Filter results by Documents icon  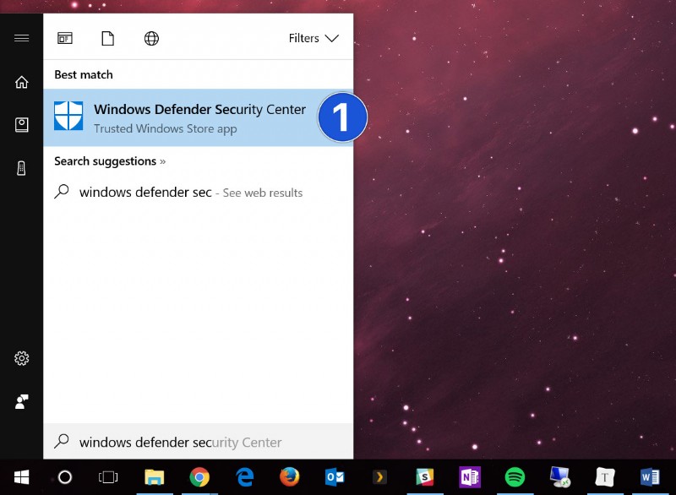[108, 38]
